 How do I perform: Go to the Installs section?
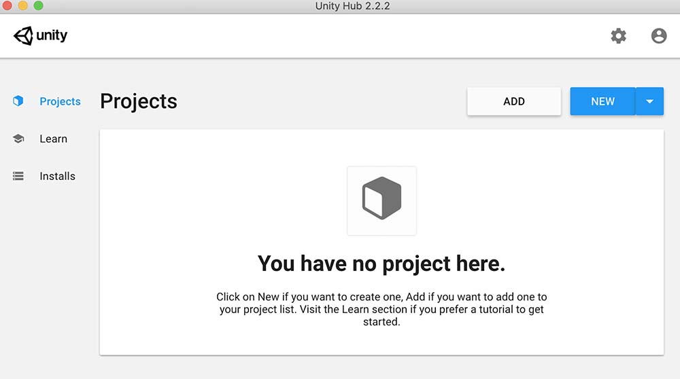(x=57, y=176)
